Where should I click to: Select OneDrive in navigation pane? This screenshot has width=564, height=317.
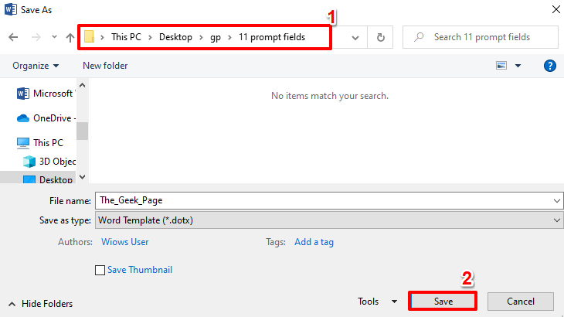coord(46,118)
